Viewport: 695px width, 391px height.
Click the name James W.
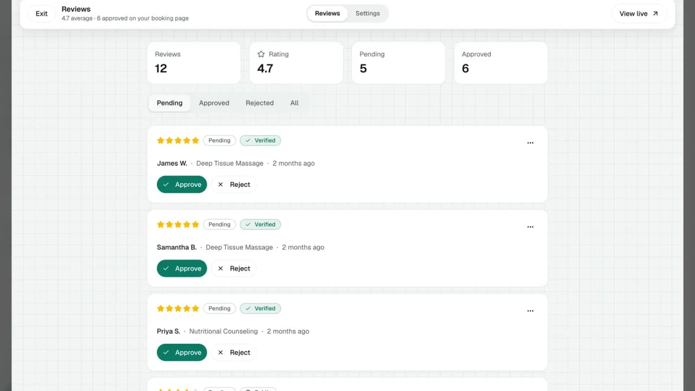[x=172, y=163]
